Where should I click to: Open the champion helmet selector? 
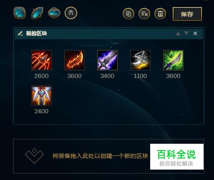click(x=71, y=13)
